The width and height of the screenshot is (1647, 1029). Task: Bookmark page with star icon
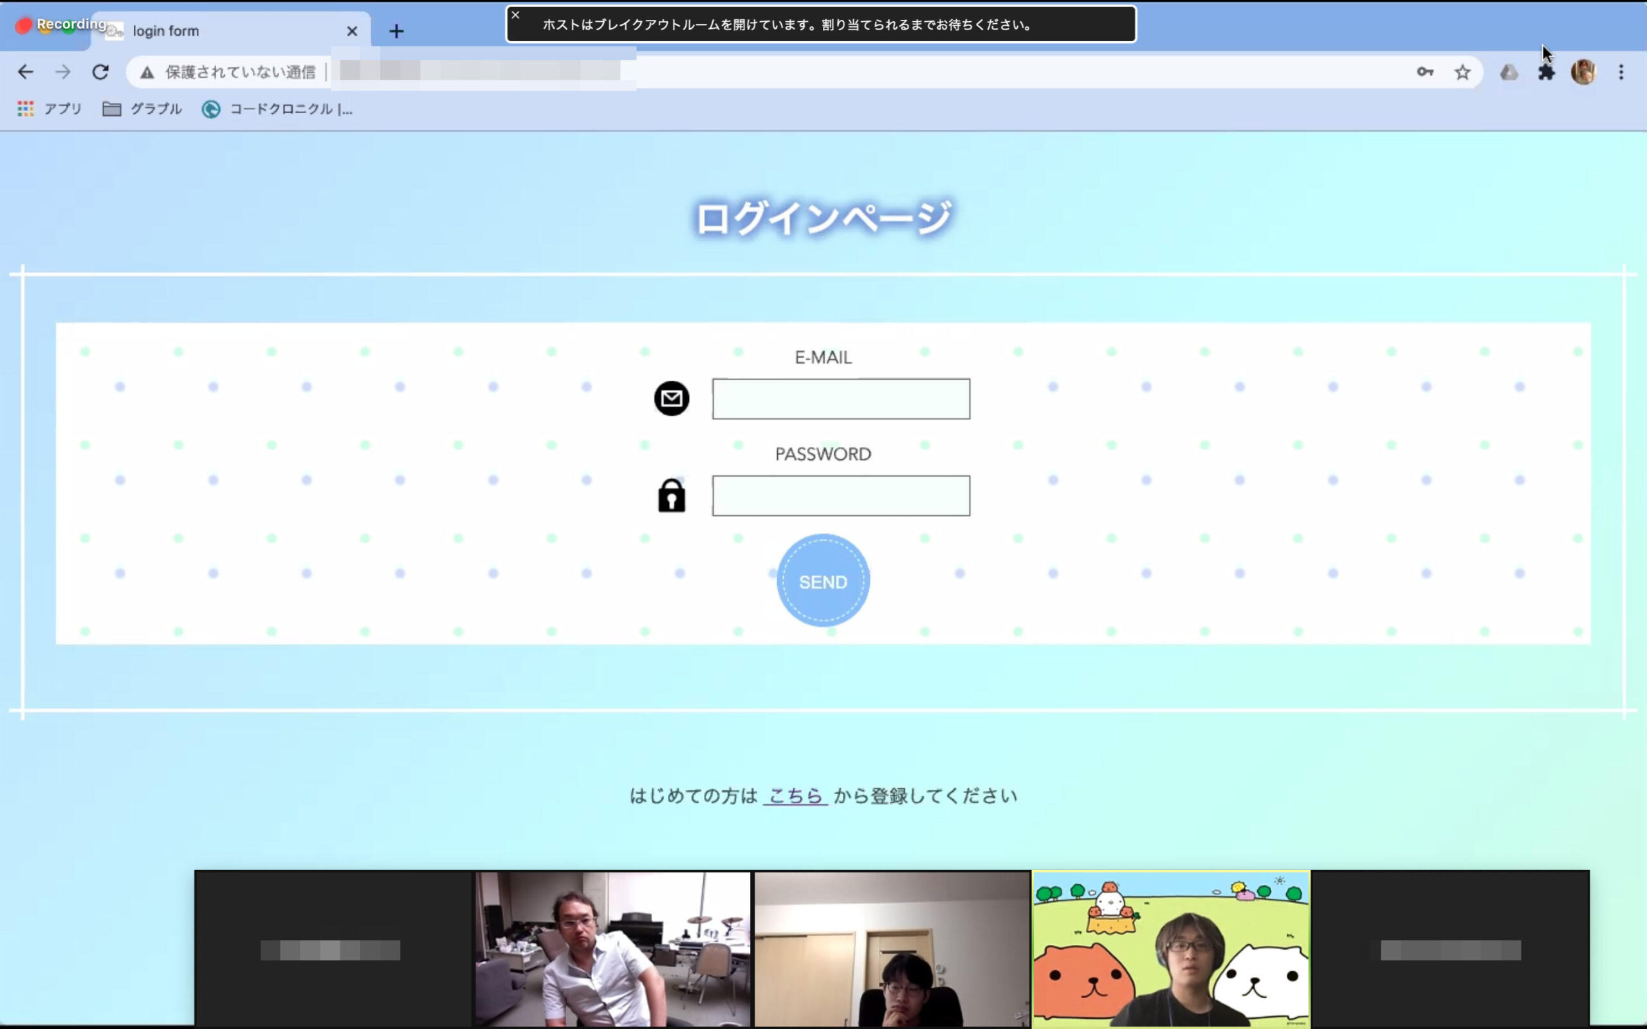click(x=1462, y=72)
